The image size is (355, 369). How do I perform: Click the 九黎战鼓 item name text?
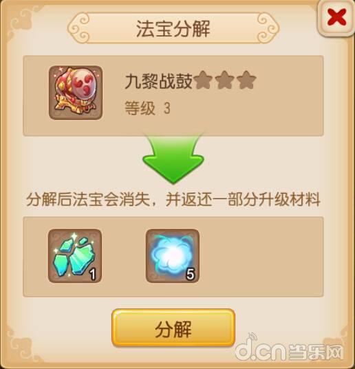coord(159,81)
